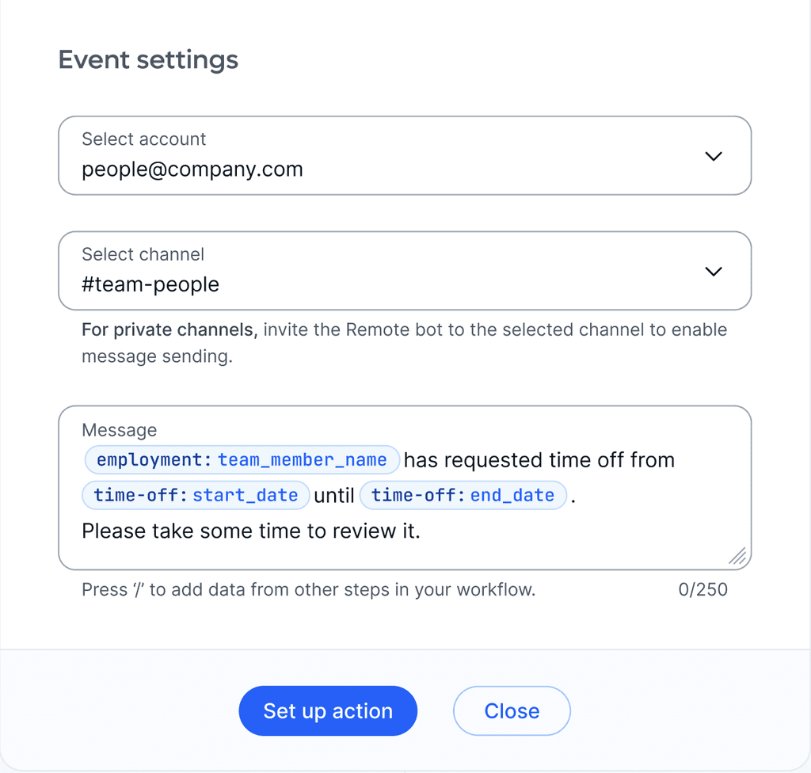Click the people@company.com account value
The image size is (811, 773).
pos(192,169)
